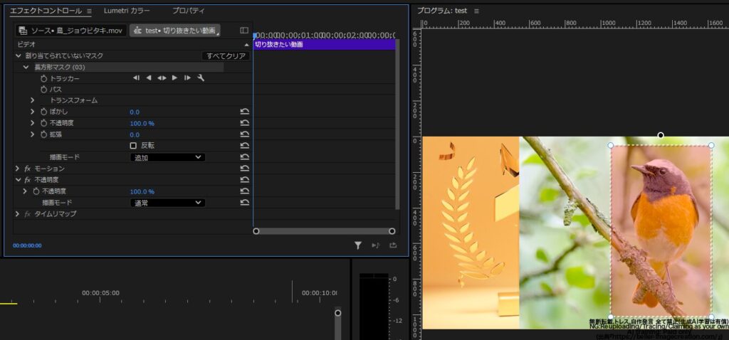Track the selected mask forward
The height and width of the screenshot is (340, 729).
(x=175, y=78)
